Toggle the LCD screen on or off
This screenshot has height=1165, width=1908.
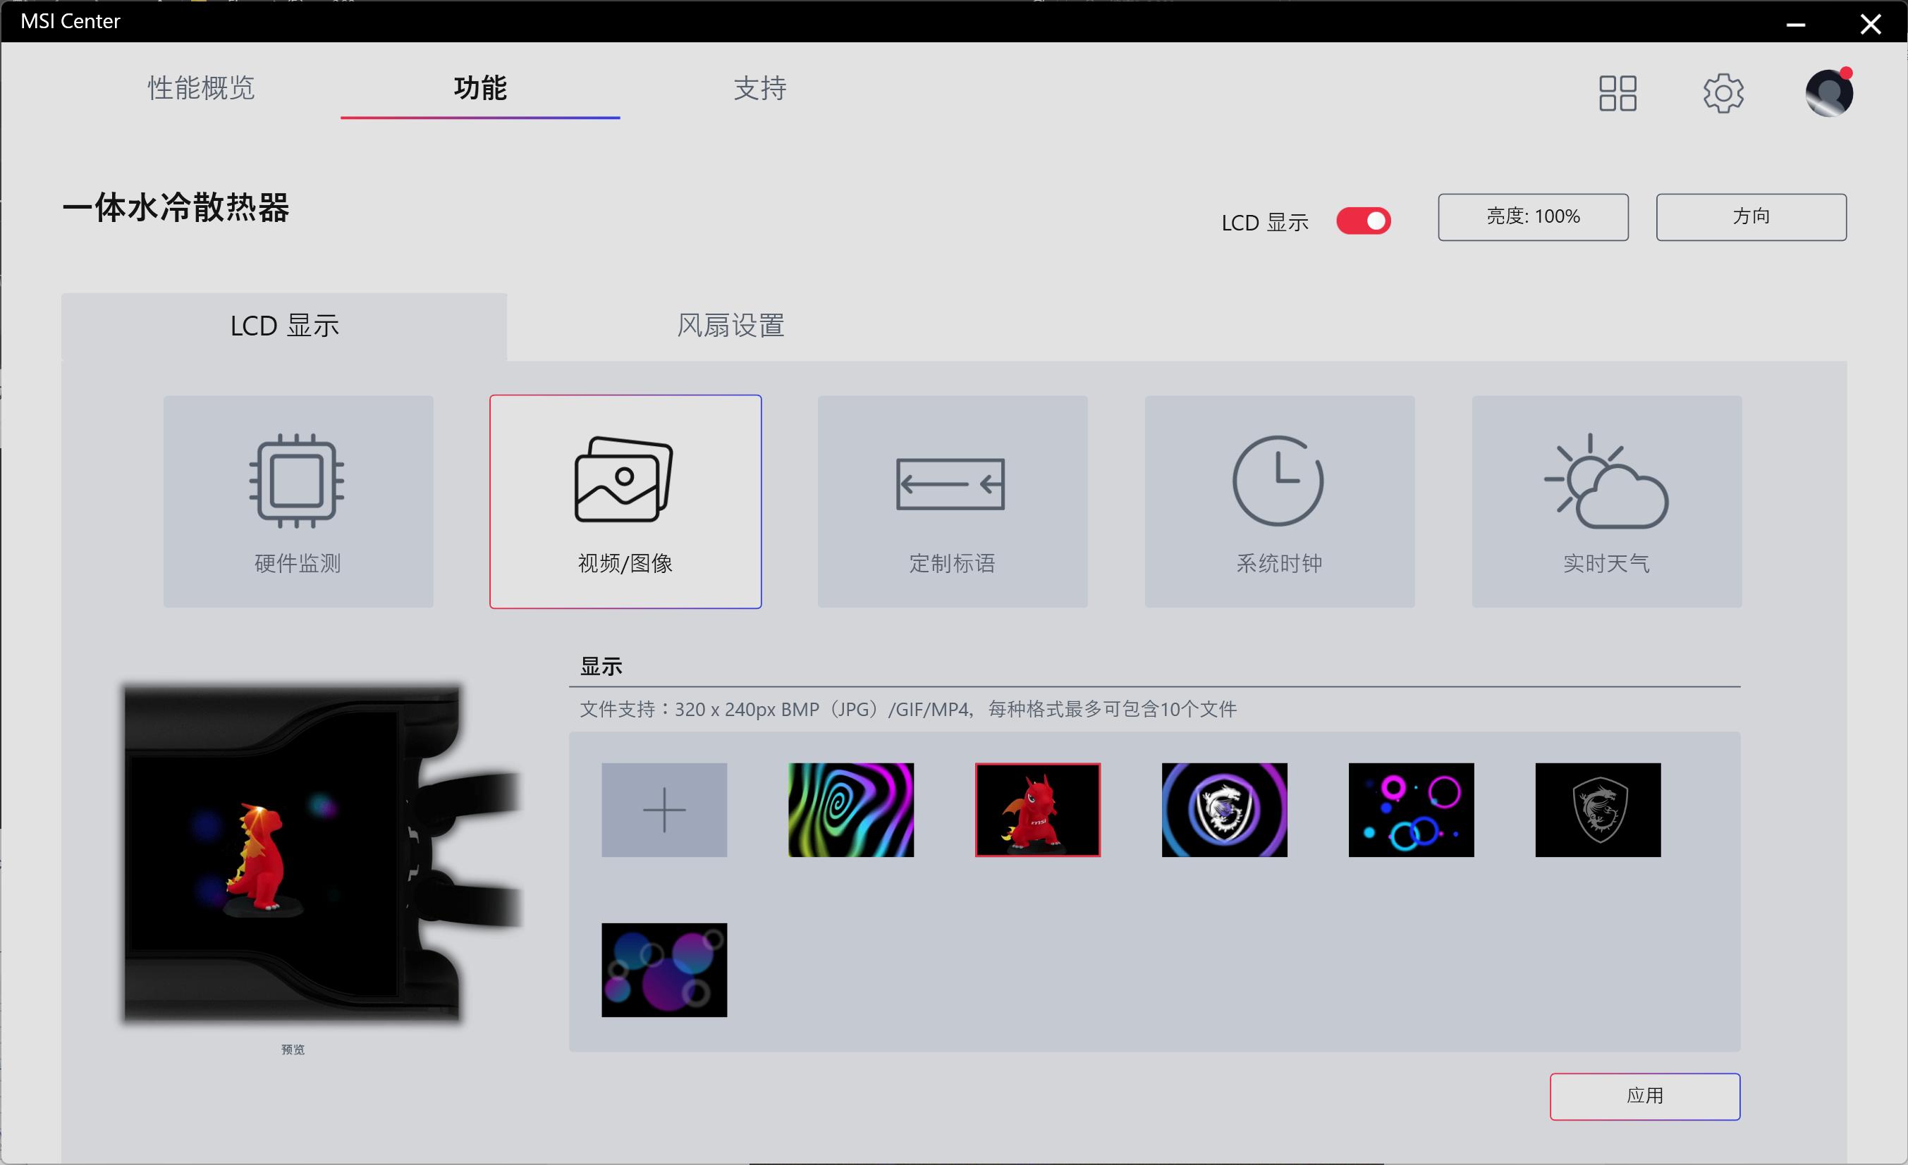(x=1362, y=221)
